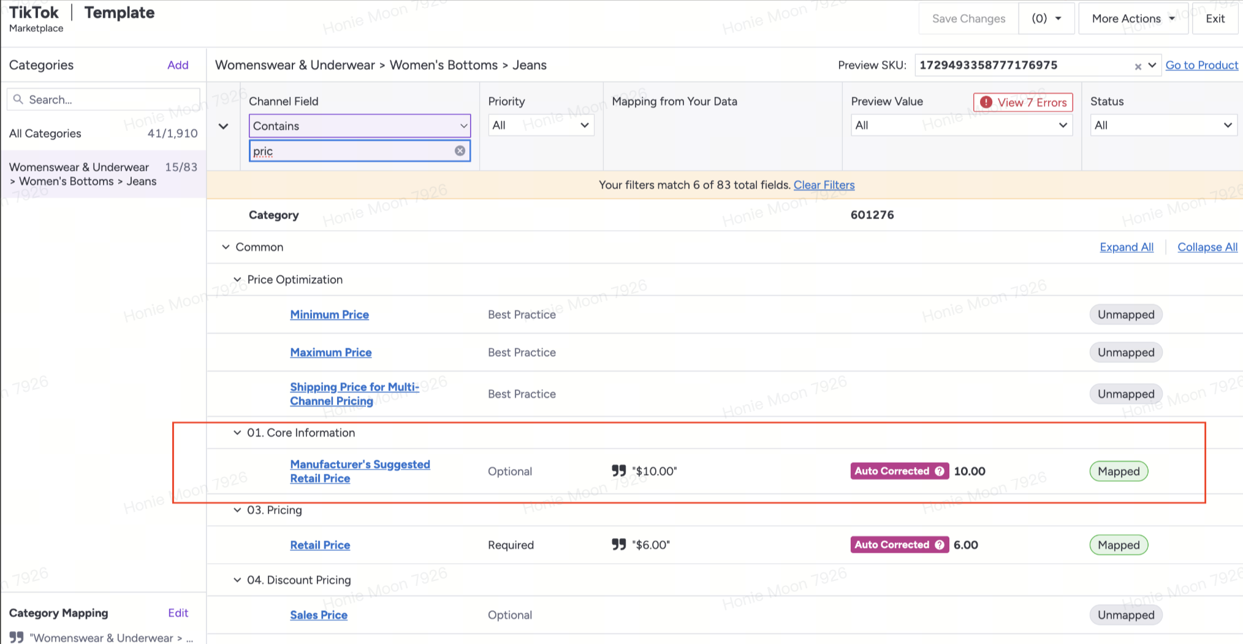Screen dimensions: 1243x644
Task: Click the Preview SKU clear X icon
Action: click(1138, 66)
